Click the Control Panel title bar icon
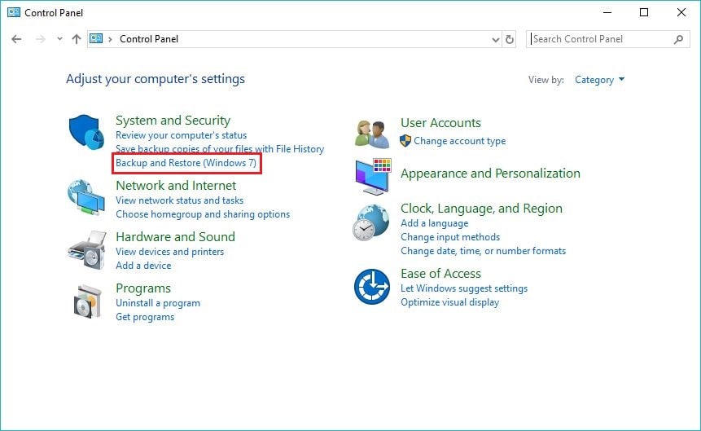This screenshot has height=431, width=701. pos(14,12)
